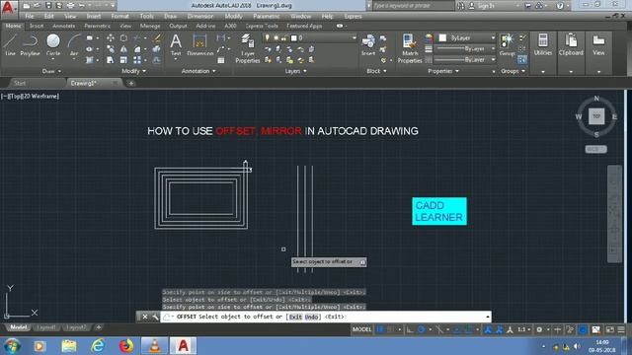632x355 pixels.
Task: Click the Array tool icon
Action: (x=137, y=60)
